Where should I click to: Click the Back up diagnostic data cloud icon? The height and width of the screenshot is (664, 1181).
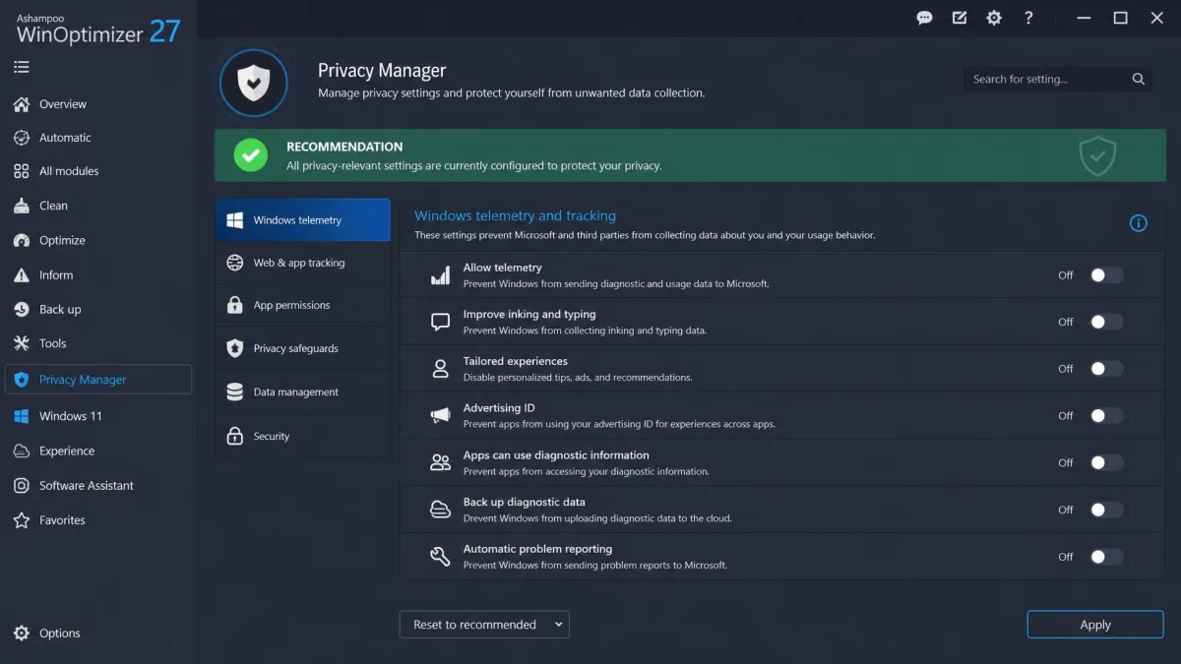440,510
